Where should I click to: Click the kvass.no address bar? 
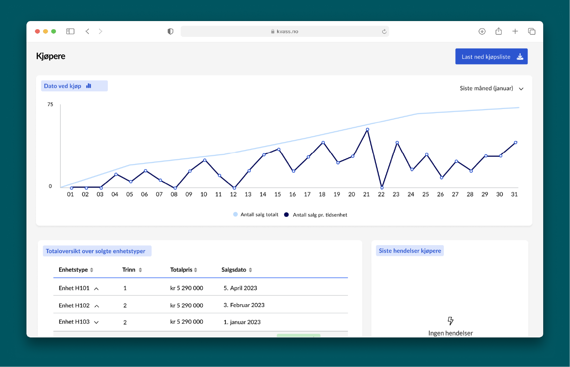pos(284,31)
